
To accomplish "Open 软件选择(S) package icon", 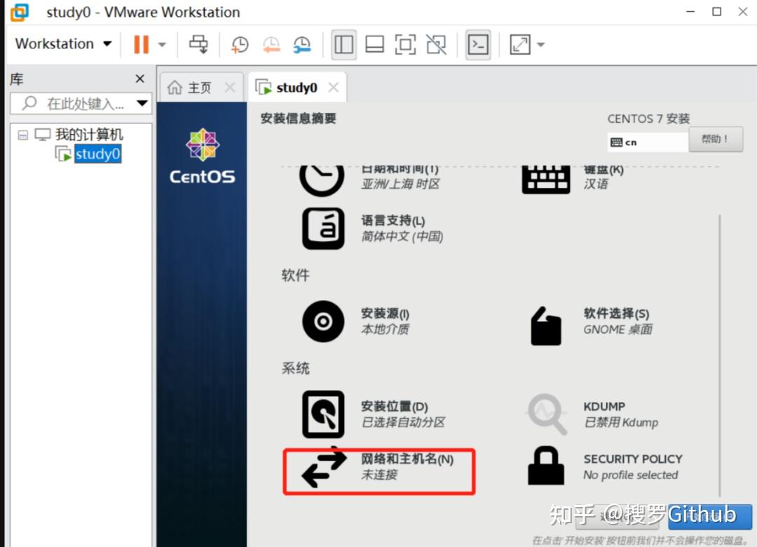I will coord(546,326).
